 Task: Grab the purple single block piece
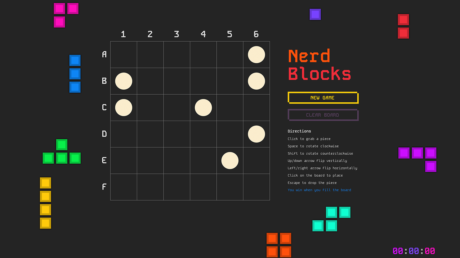315,14
